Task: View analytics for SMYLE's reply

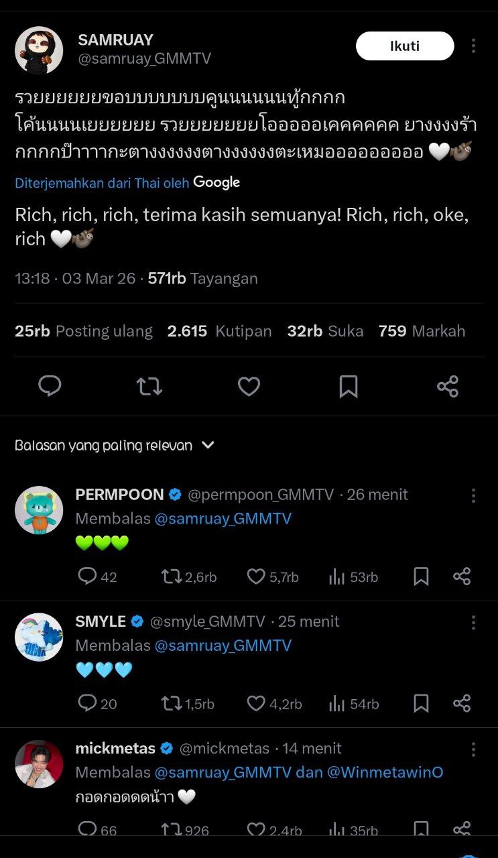Action: coord(336,703)
